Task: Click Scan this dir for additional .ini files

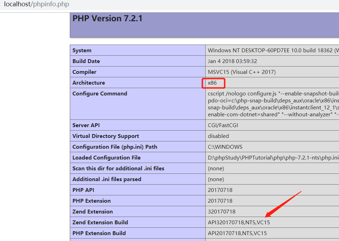Action: click(118, 169)
